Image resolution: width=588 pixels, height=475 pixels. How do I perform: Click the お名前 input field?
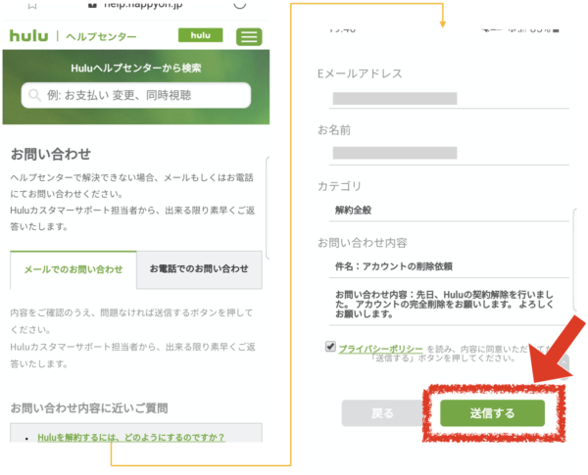point(449,154)
